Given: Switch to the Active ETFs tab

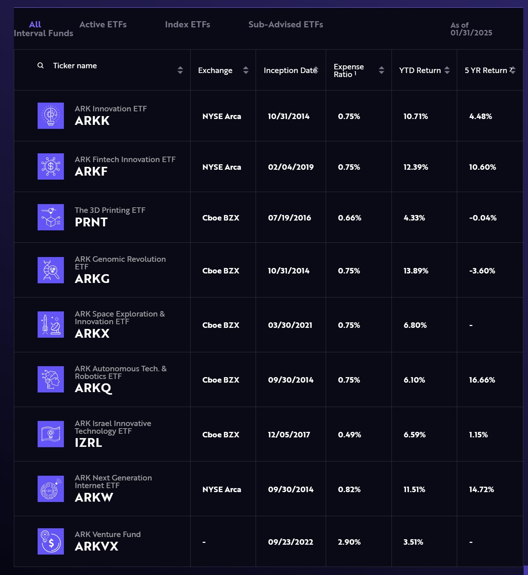Looking at the screenshot, I should [x=103, y=24].
